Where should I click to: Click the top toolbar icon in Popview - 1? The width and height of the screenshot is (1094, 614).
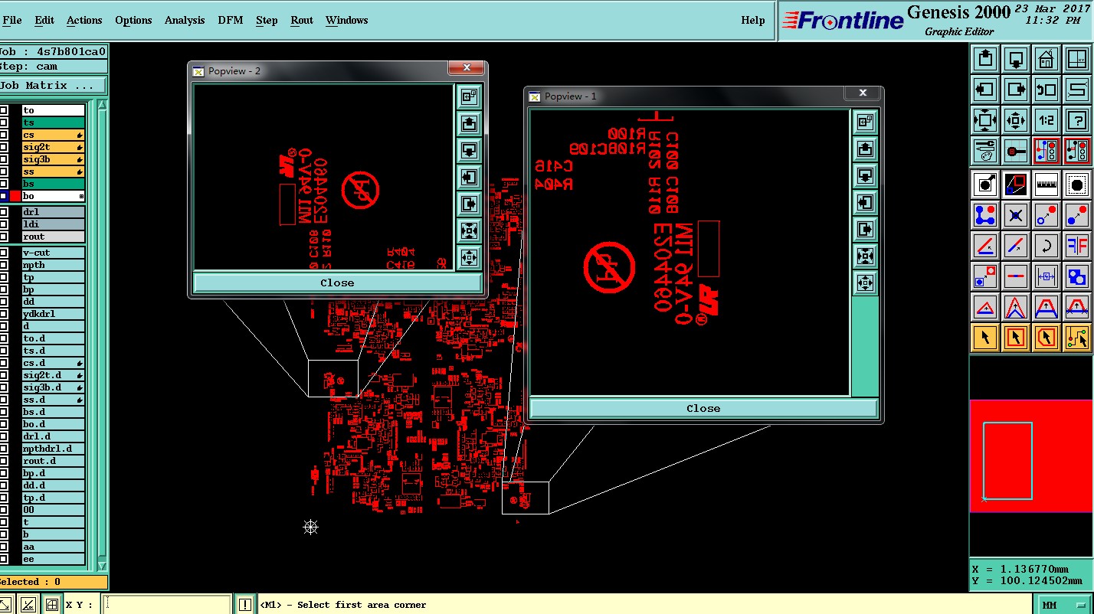[x=865, y=121]
